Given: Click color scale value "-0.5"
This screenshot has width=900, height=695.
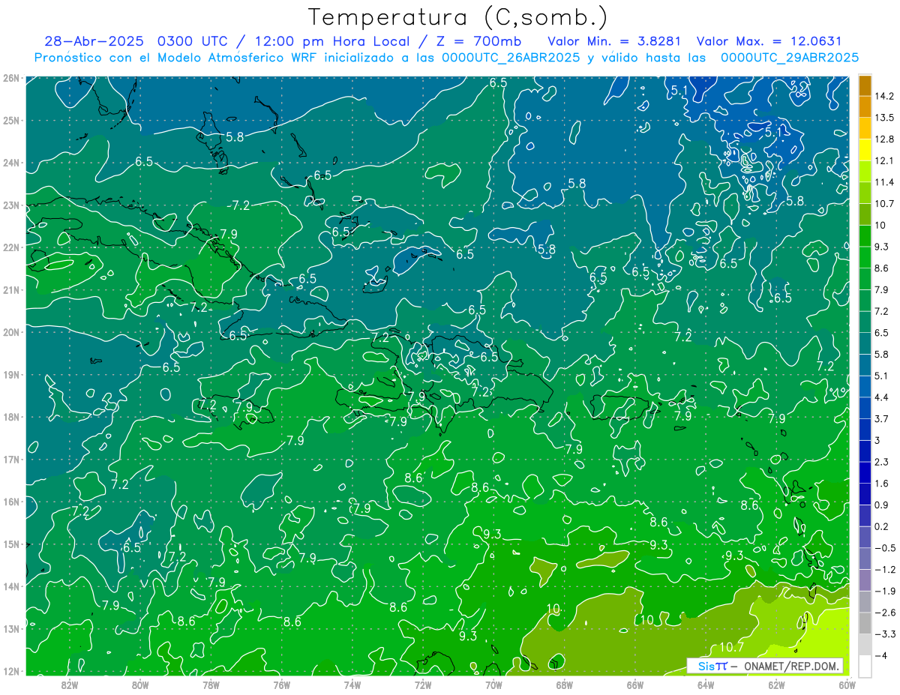Looking at the screenshot, I should [x=884, y=548].
